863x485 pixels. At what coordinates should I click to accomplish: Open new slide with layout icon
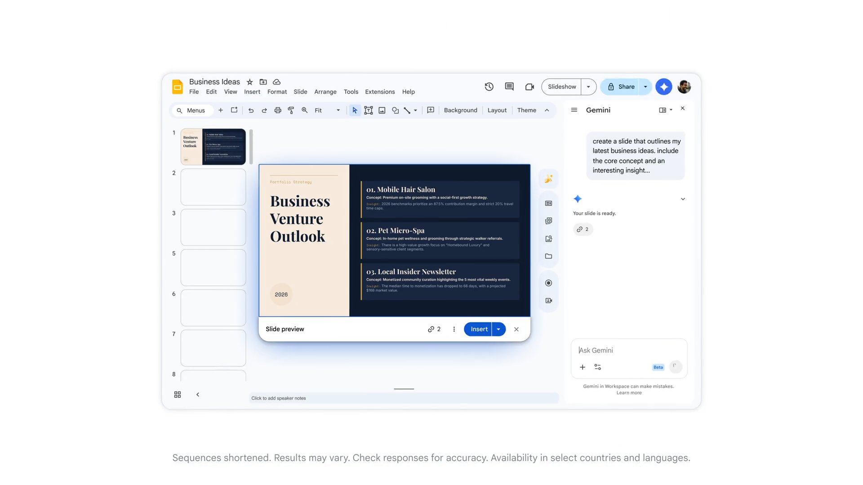[x=234, y=110]
